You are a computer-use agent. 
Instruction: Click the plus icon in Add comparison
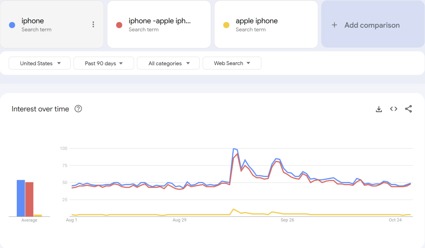click(334, 25)
